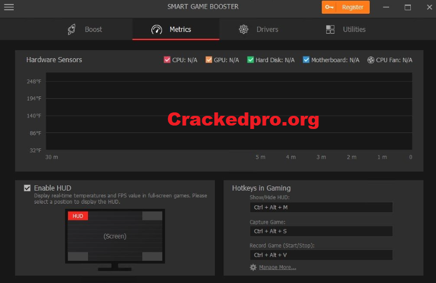Click the Manage More gear icon
The height and width of the screenshot is (283, 436).
click(253, 267)
